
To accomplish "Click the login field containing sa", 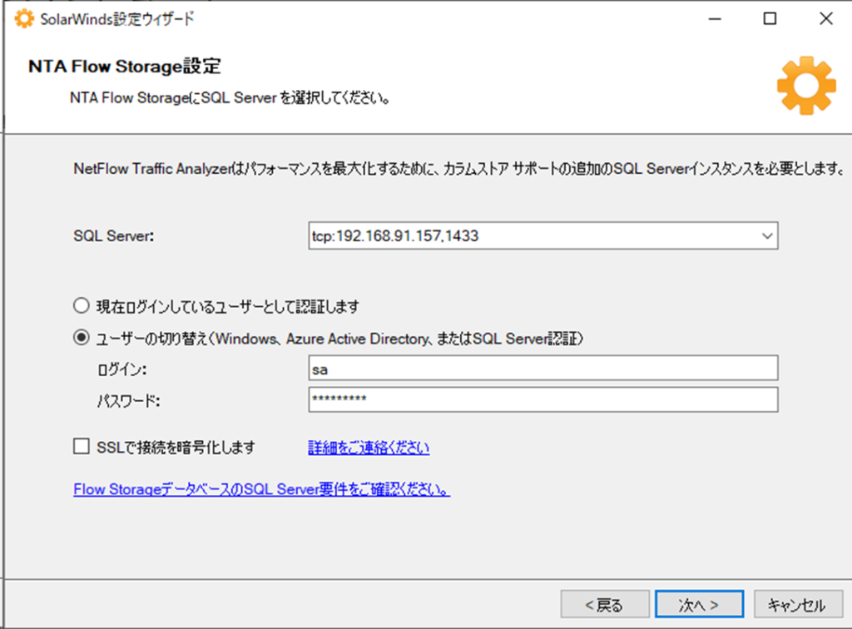I will 543,369.
